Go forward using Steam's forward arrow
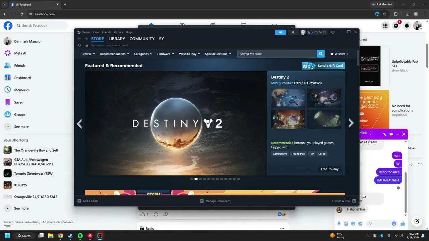This screenshot has height=241, width=429. [86, 39]
